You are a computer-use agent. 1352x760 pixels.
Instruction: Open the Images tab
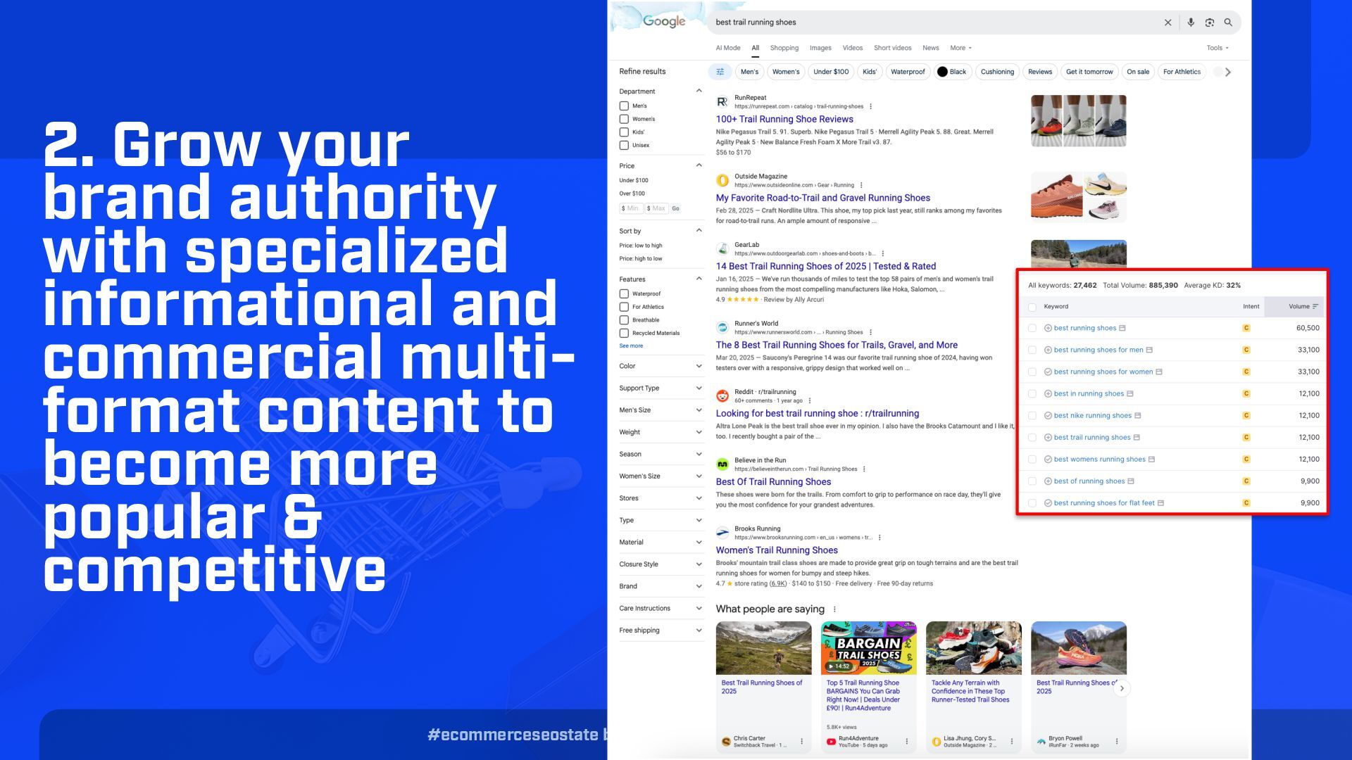coord(820,48)
